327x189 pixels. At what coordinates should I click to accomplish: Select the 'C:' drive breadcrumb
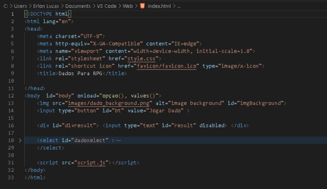click(x=6, y=5)
